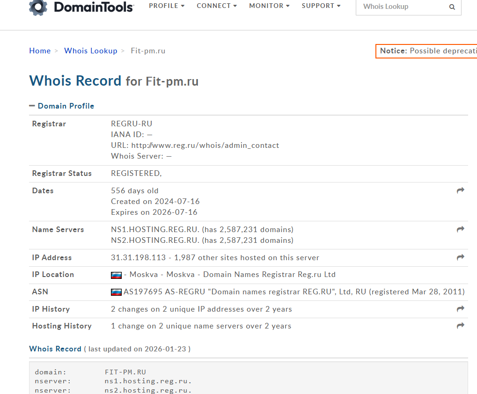
Task: Click the Possible deprecation notice box
Action: (x=426, y=51)
